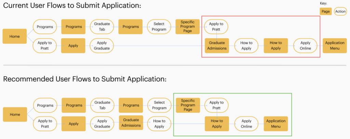Click heading "Current User Flows to Submit Application:"
This screenshot has height=139, width=350.
(72, 6)
